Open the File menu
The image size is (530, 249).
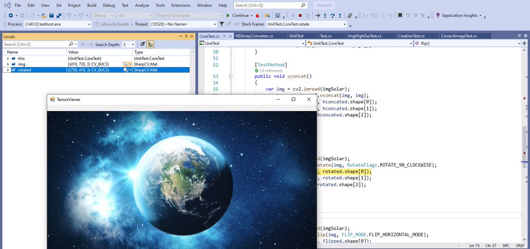click(x=18, y=5)
